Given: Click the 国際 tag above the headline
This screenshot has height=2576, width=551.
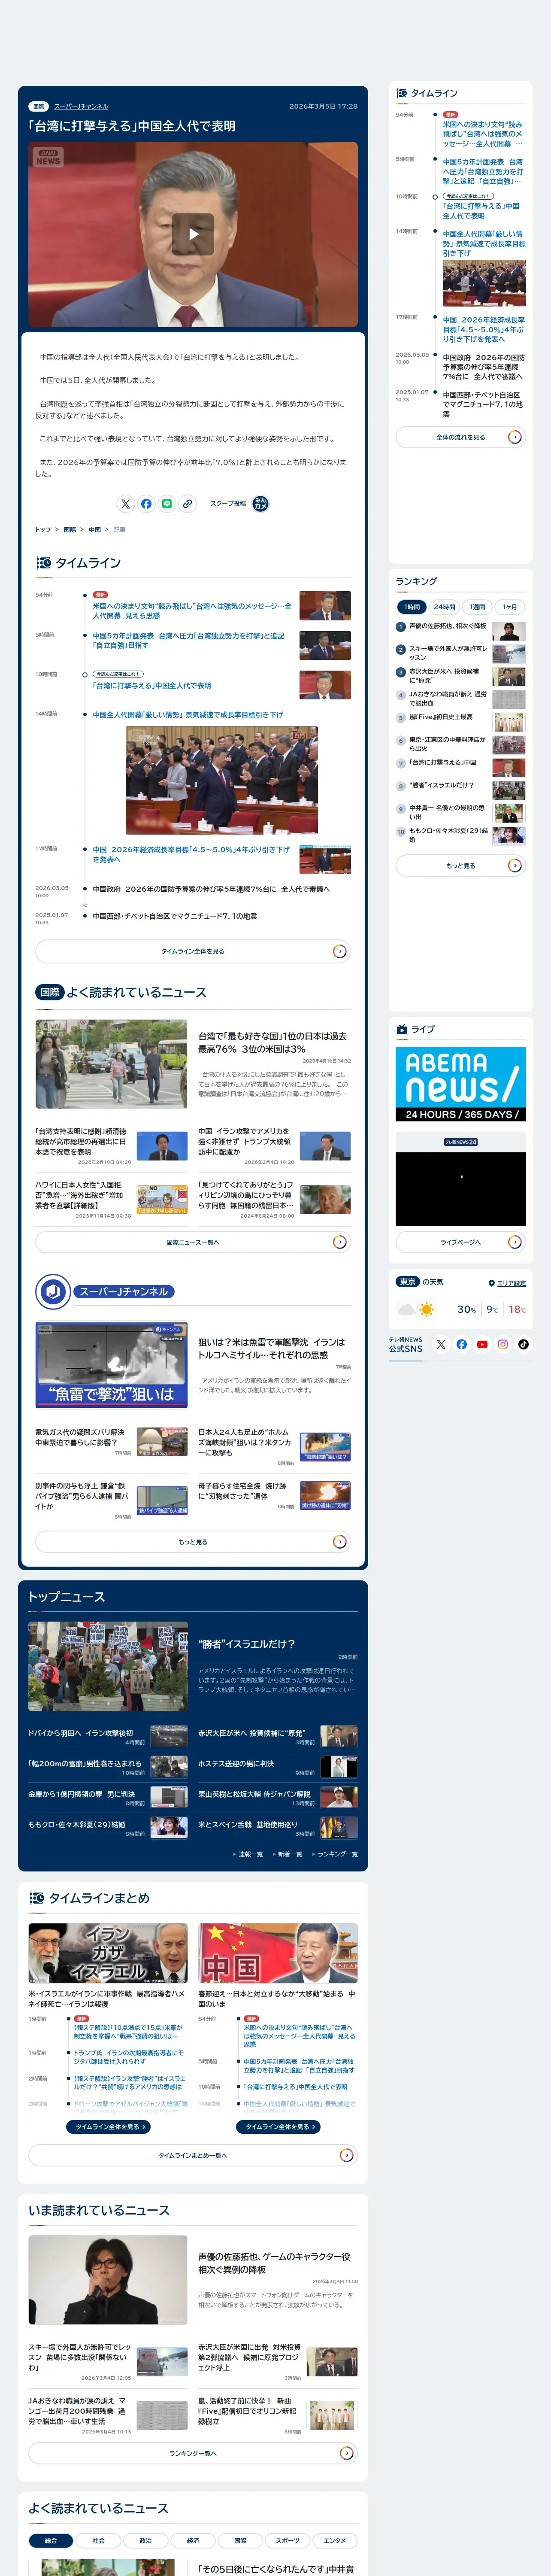Looking at the screenshot, I should [x=38, y=106].
